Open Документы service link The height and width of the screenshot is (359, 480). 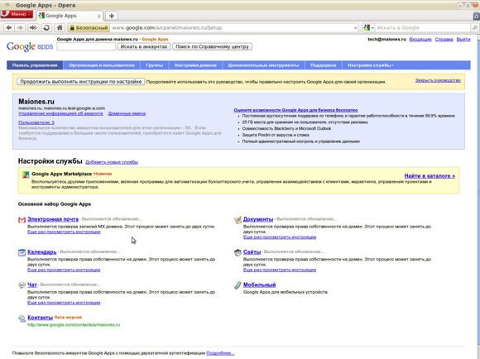click(x=258, y=219)
